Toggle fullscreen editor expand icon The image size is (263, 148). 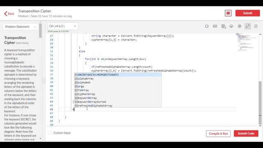point(247,26)
